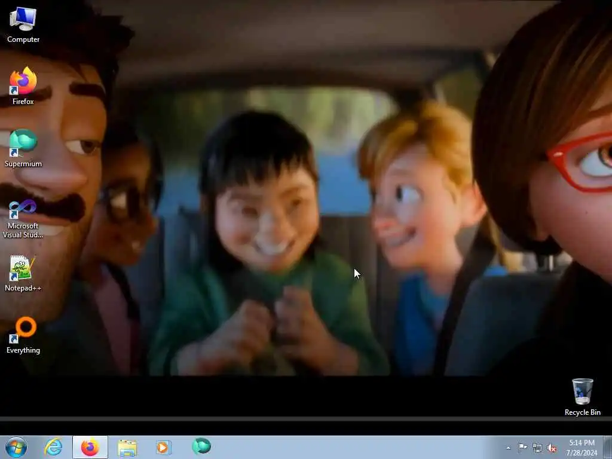612x459 pixels.
Task: Switch to Firefox in the taskbar
Action: pos(90,447)
